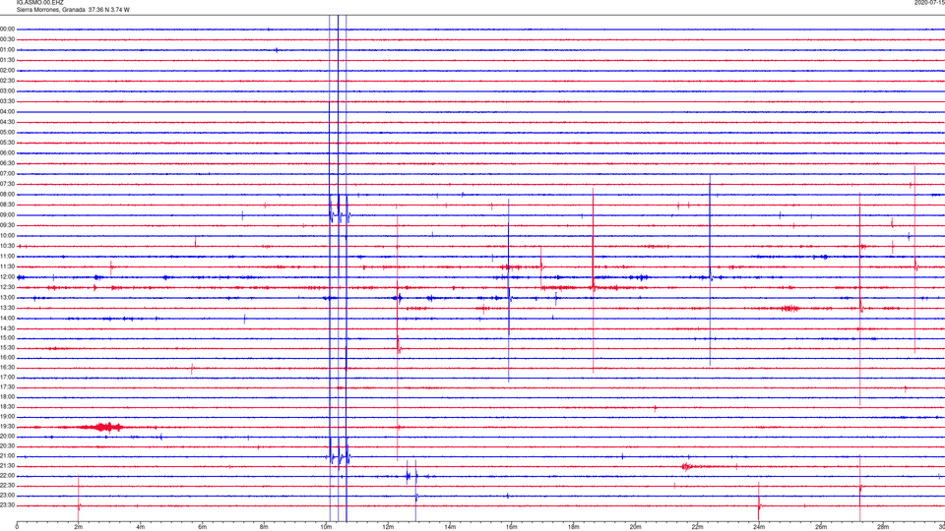Pick the 18m axis tick label
This screenshot has width=945, height=531.
pyautogui.click(x=574, y=527)
